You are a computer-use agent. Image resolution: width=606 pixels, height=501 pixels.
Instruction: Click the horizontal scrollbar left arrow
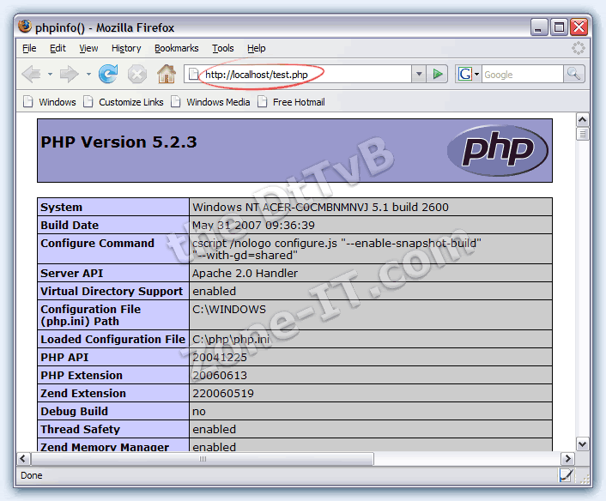tap(23, 458)
